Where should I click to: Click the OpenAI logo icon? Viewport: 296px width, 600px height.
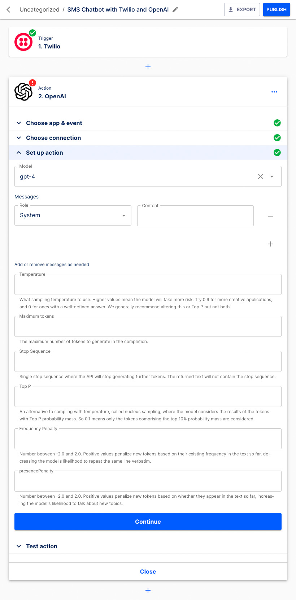[23, 92]
